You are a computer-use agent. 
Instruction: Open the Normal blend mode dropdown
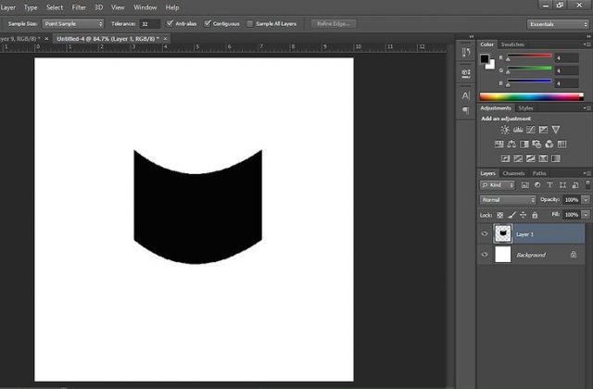tap(508, 200)
